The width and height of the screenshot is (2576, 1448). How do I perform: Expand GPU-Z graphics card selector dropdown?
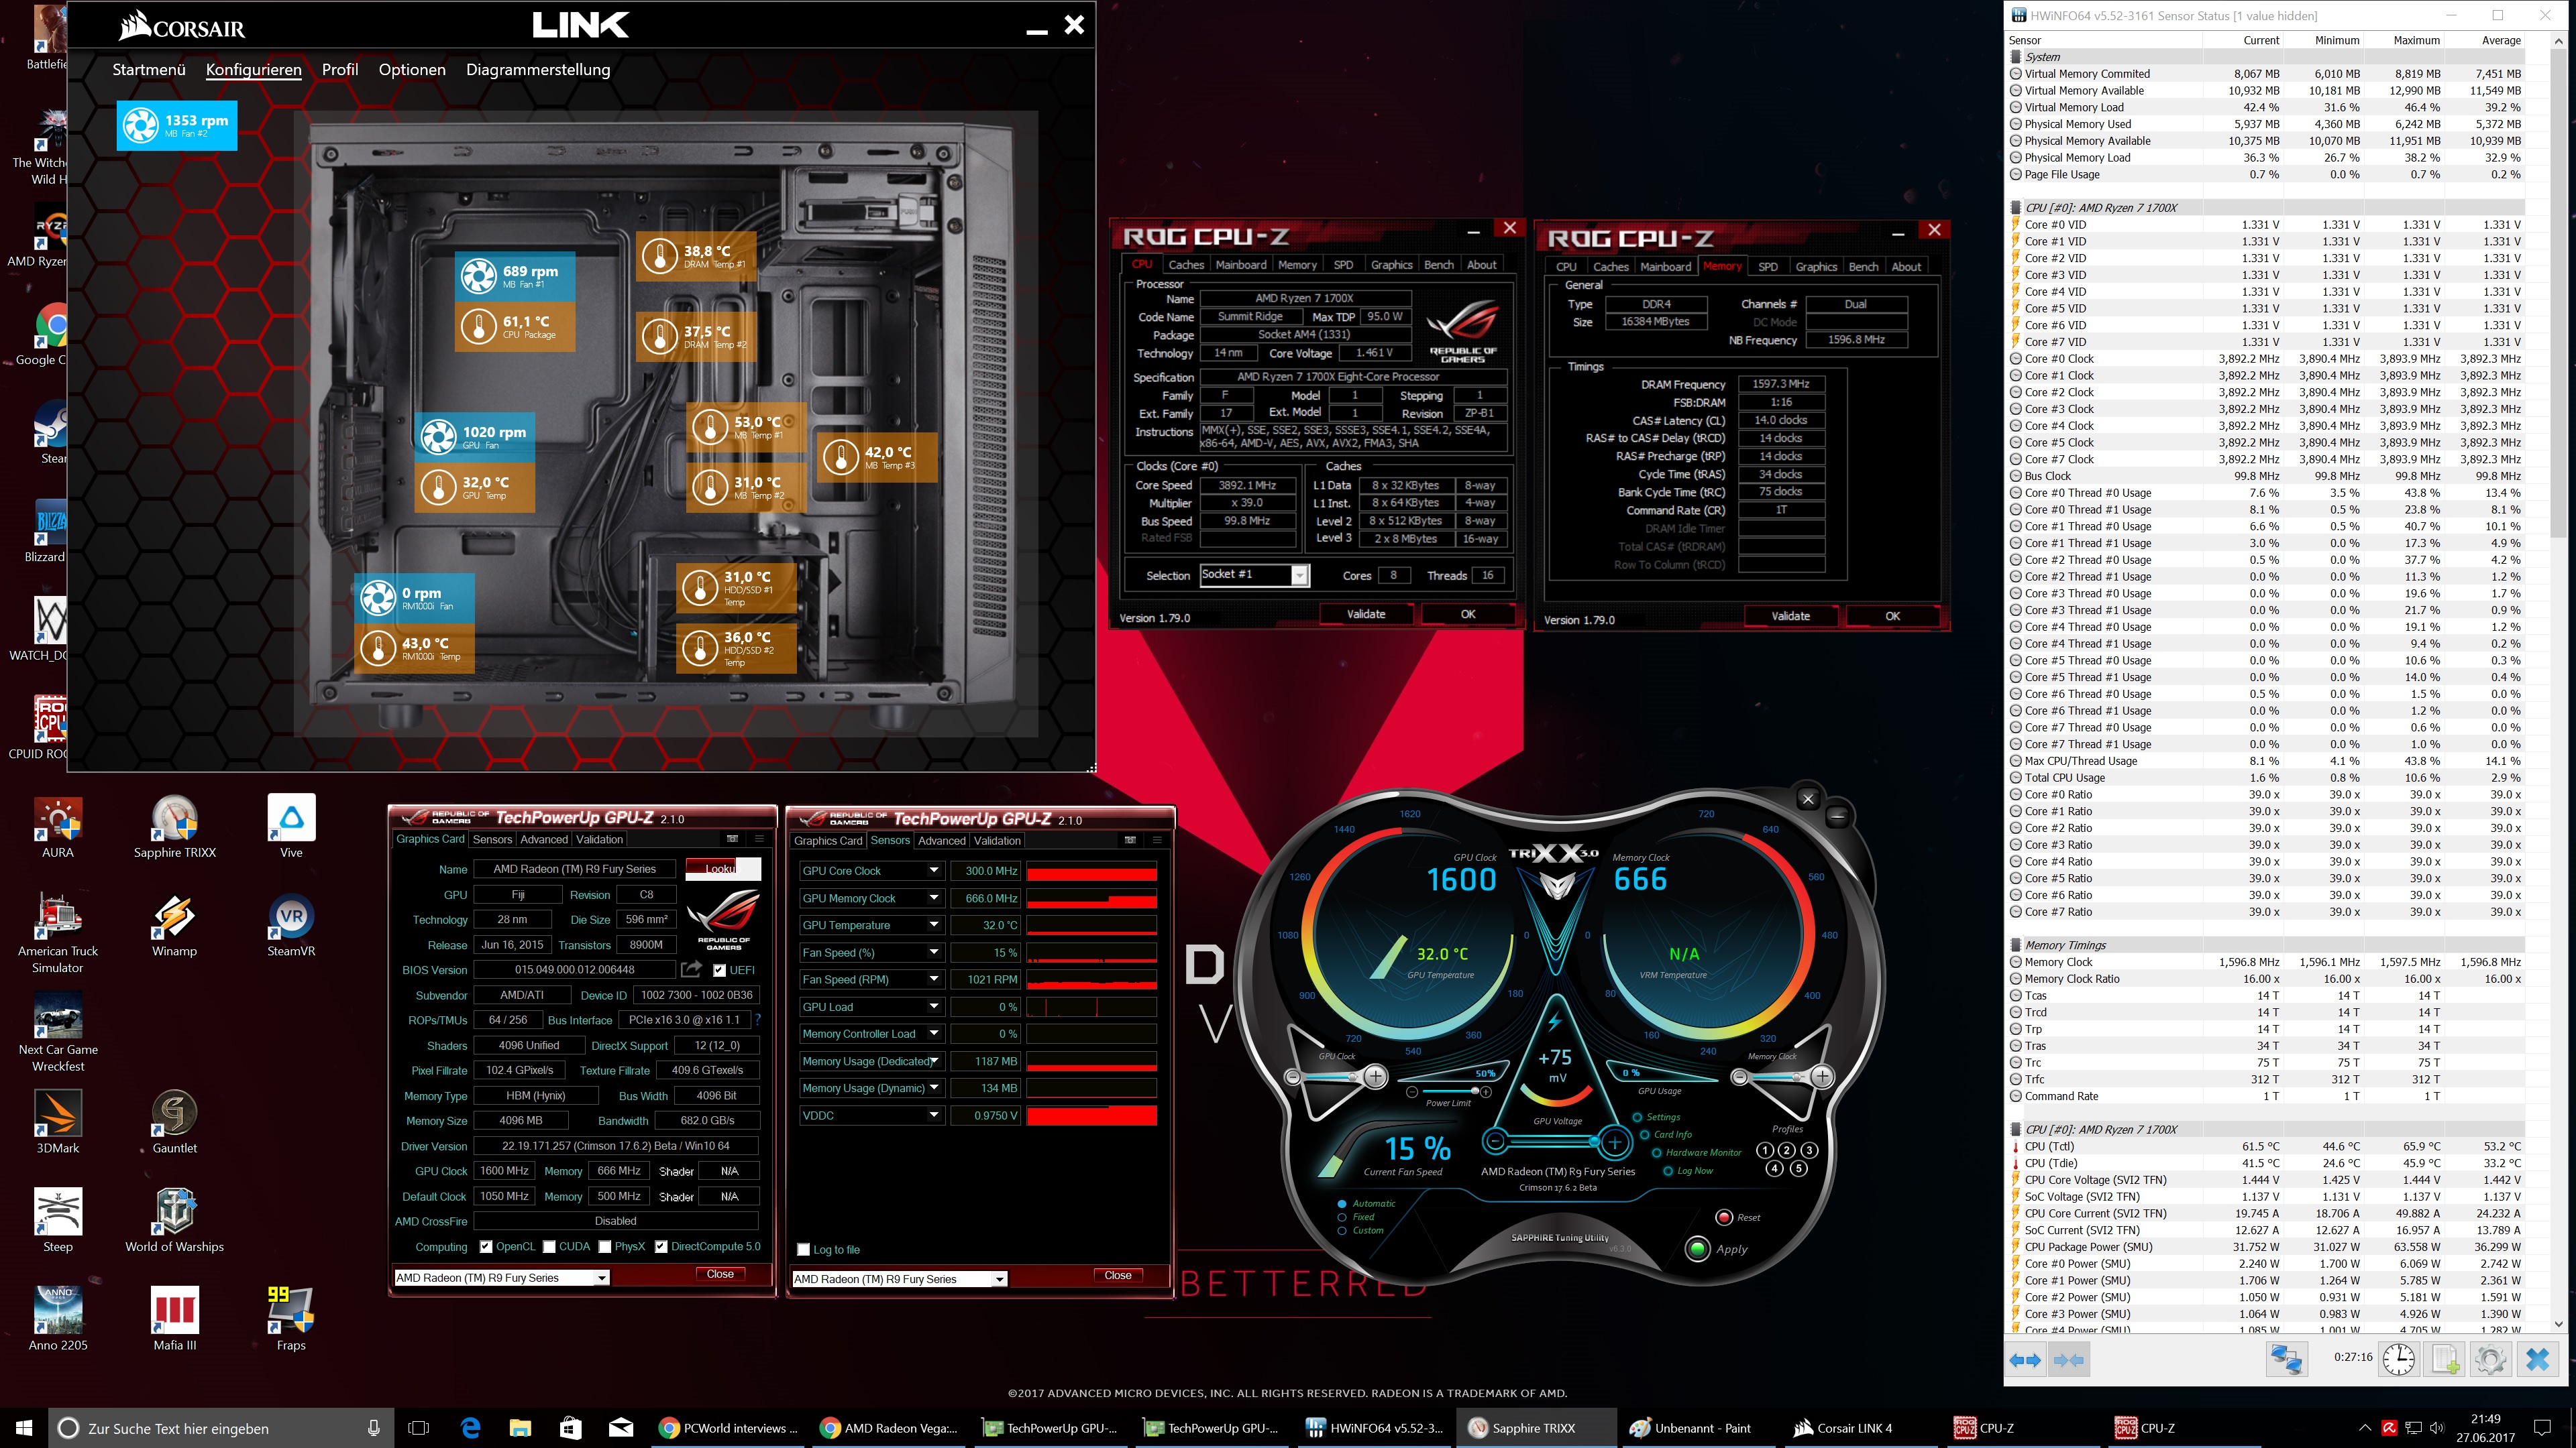601,1278
